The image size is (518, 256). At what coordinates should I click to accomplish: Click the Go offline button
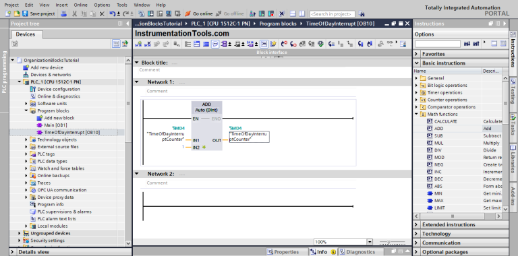[230, 14]
